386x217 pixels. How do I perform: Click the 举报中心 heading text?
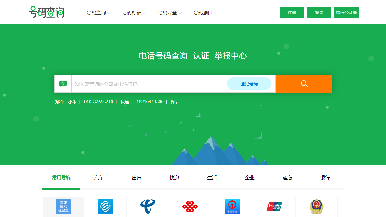231,56
